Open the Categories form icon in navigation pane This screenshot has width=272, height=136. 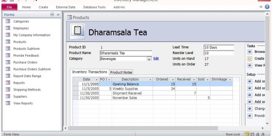coord(8,21)
